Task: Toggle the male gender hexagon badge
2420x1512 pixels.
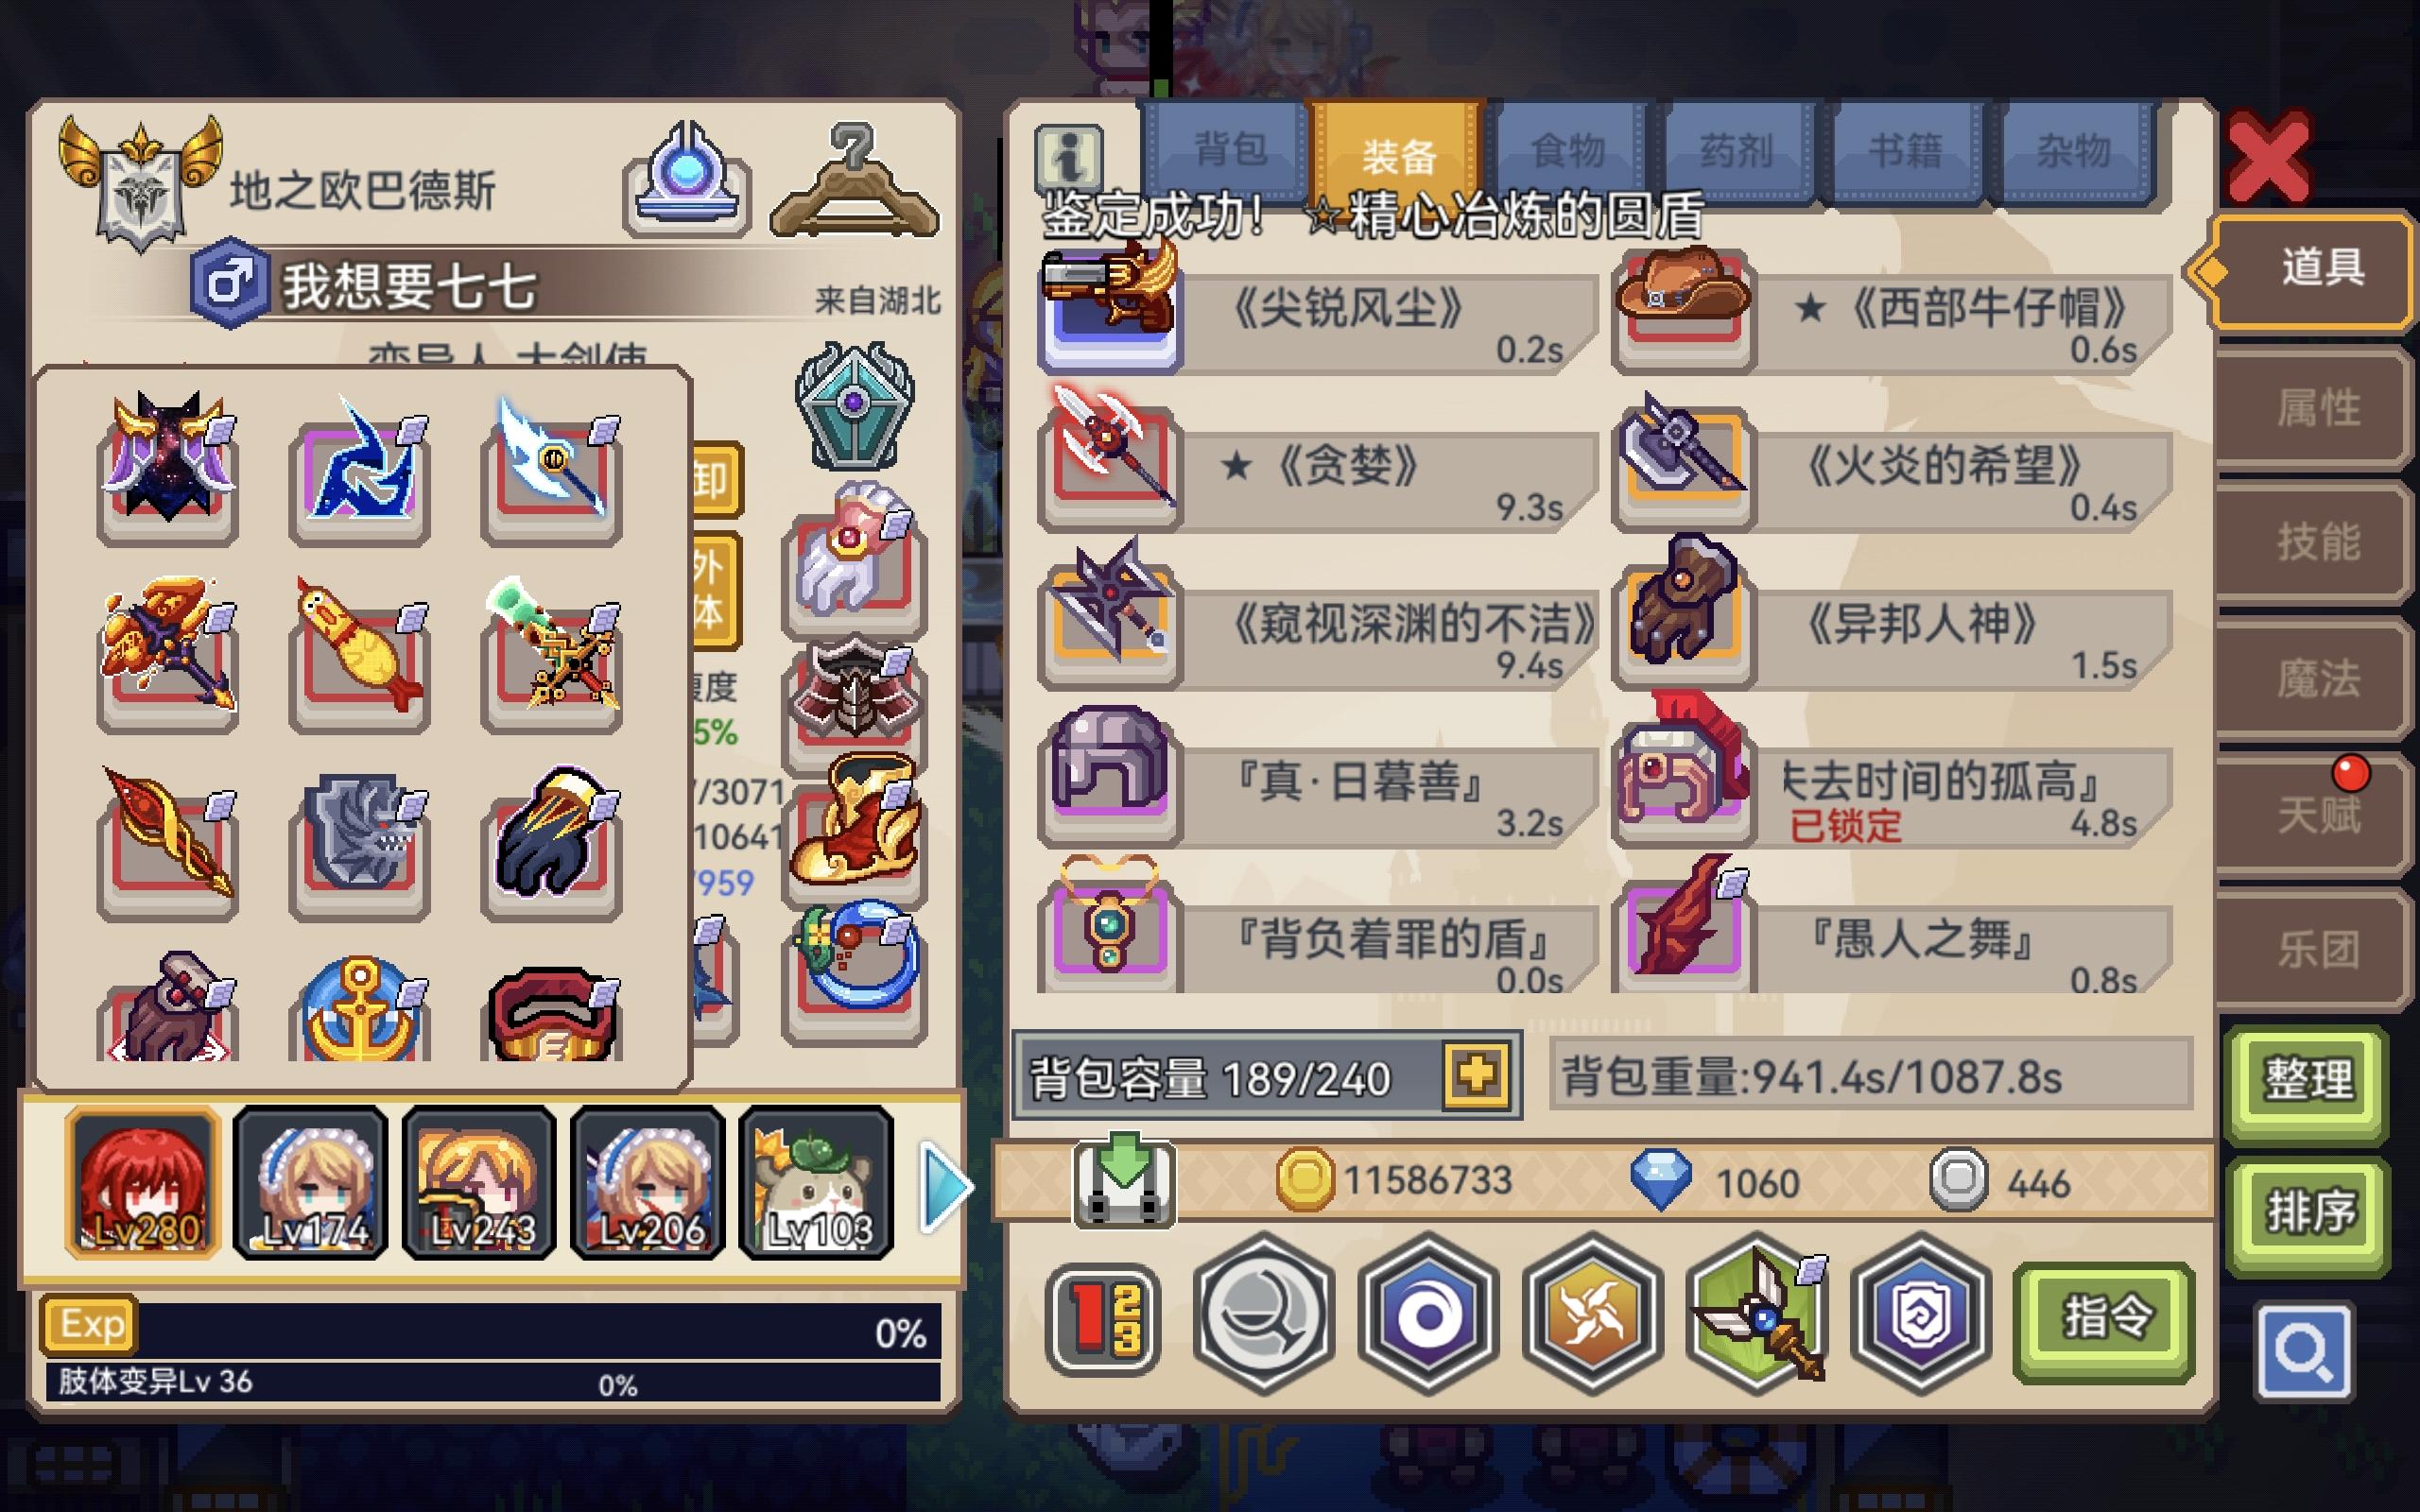Action: click(x=230, y=283)
